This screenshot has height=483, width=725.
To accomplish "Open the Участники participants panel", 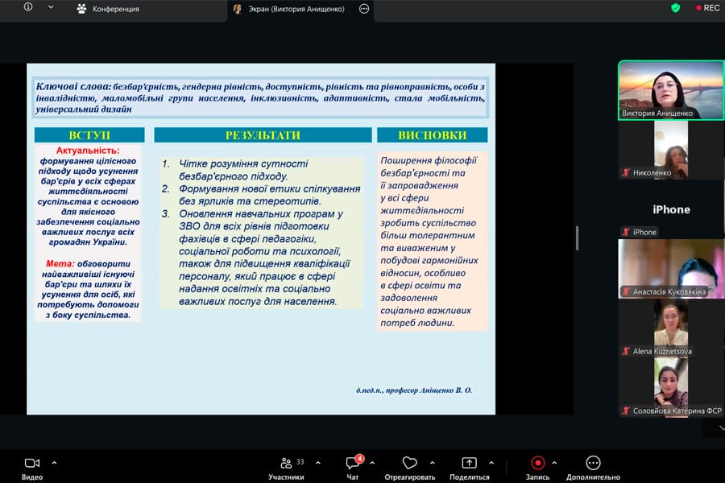I will click(286, 469).
